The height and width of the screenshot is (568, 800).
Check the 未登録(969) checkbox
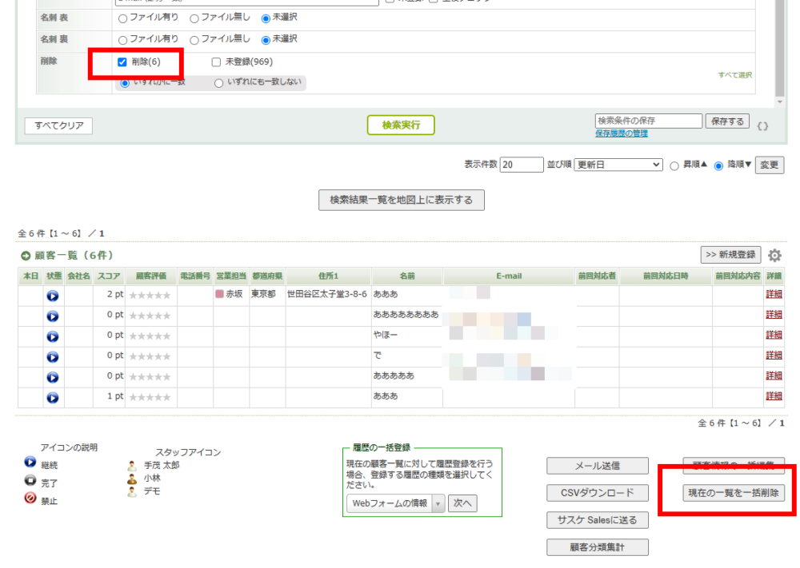tap(216, 62)
